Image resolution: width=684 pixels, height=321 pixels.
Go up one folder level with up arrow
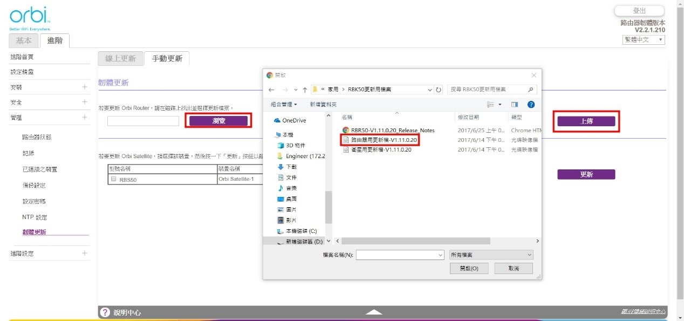pyautogui.click(x=305, y=90)
